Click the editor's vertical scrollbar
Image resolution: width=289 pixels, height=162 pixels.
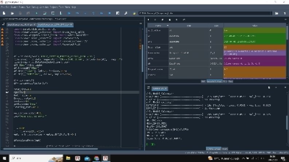tap(142, 59)
